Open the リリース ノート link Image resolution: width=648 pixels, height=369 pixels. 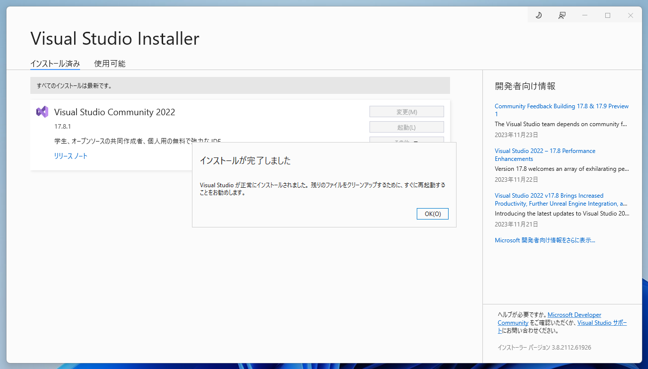(71, 156)
